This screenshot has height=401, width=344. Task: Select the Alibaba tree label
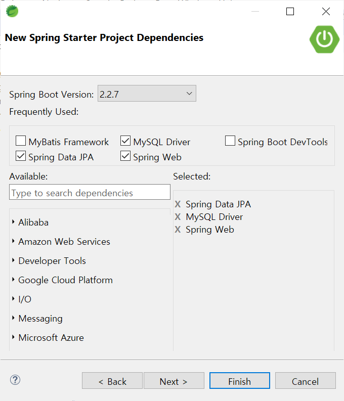[x=33, y=222]
